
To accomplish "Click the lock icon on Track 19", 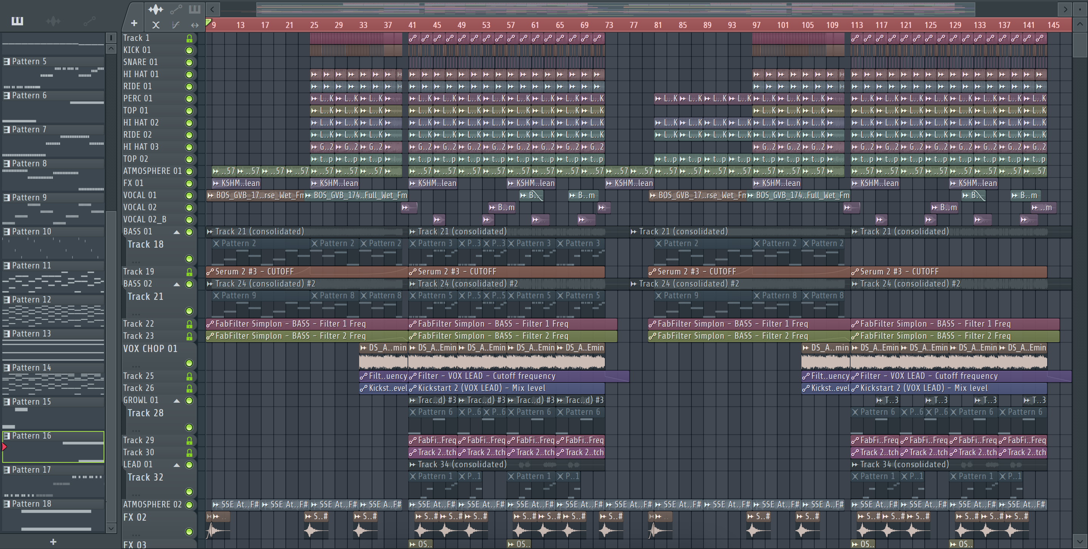I will [x=189, y=272].
